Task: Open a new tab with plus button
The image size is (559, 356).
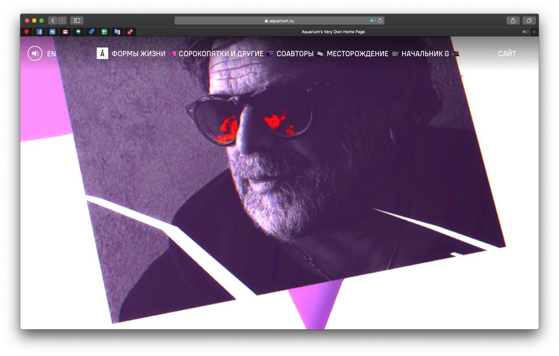Action: (534, 32)
